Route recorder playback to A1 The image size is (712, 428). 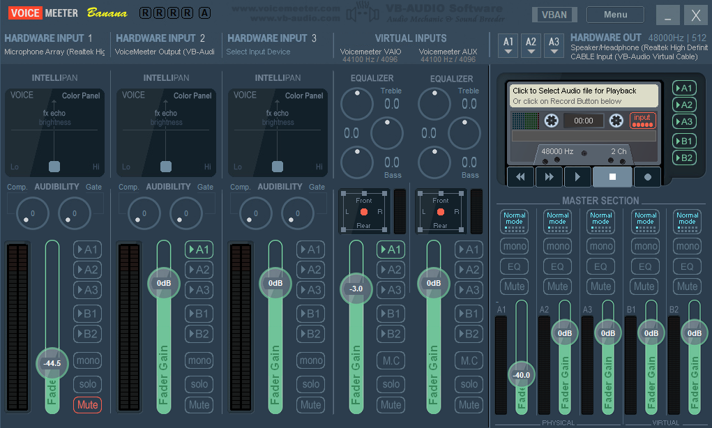[x=684, y=88]
